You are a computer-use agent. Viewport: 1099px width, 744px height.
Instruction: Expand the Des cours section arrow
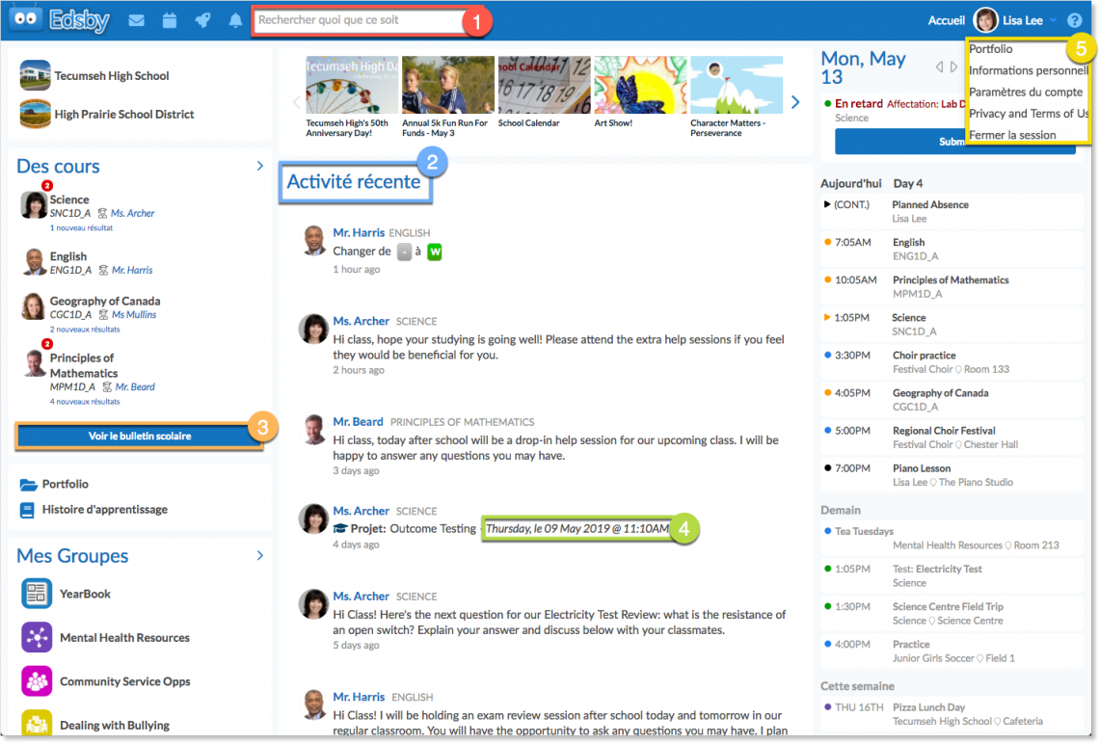pyautogui.click(x=259, y=166)
